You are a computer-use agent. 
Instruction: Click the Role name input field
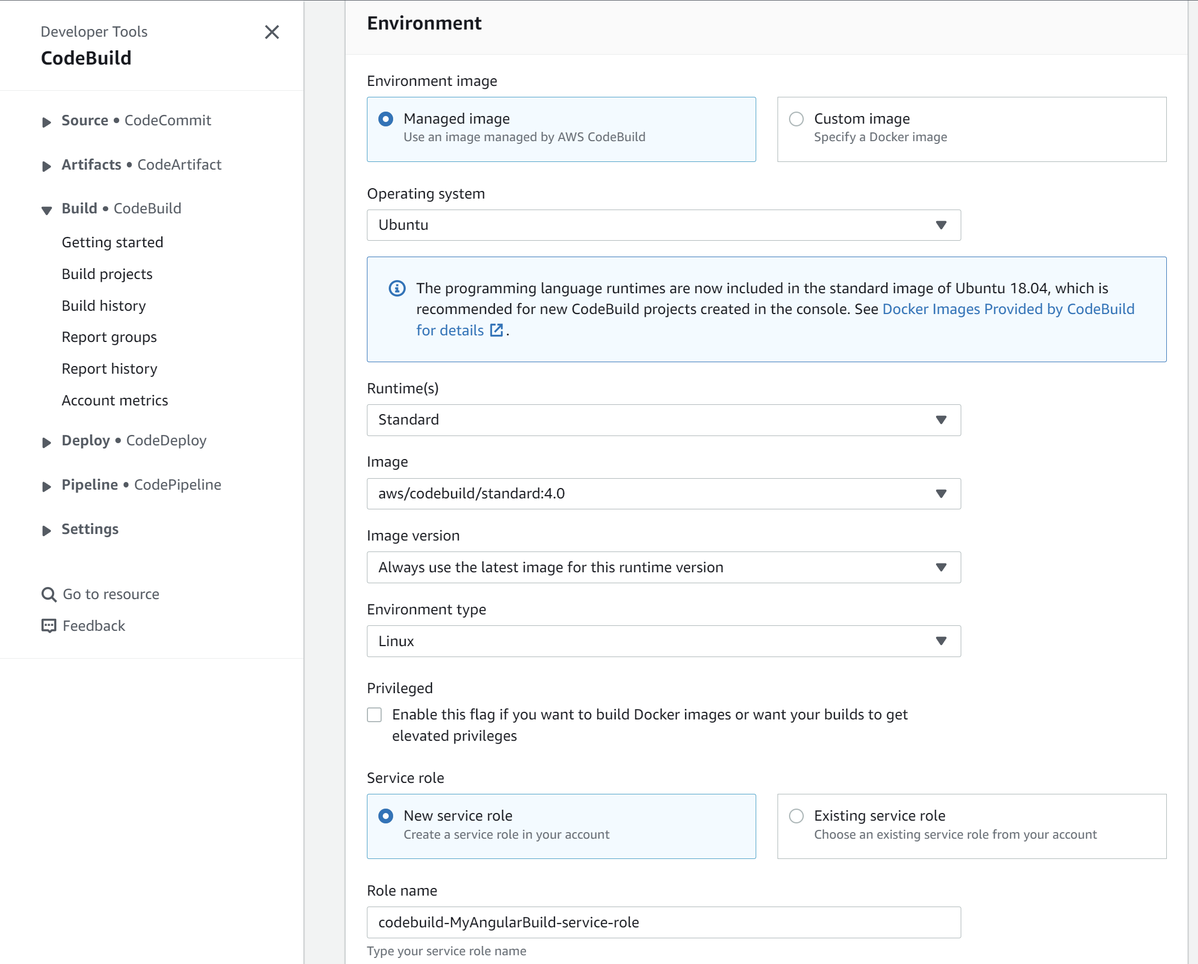pyautogui.click(x=664, y=922)
